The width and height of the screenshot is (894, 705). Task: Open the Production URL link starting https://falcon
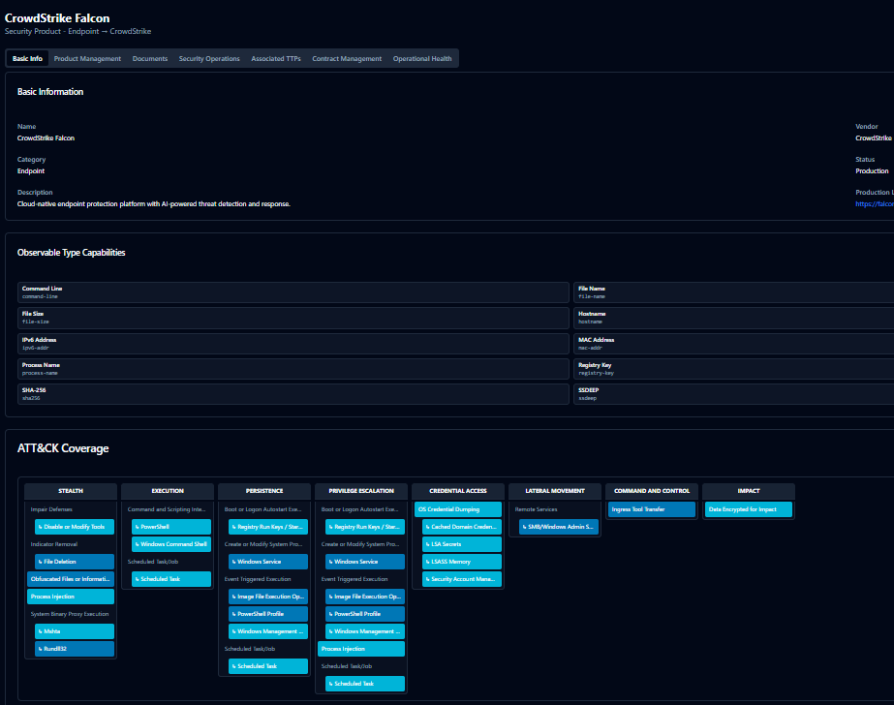[875, 204]
